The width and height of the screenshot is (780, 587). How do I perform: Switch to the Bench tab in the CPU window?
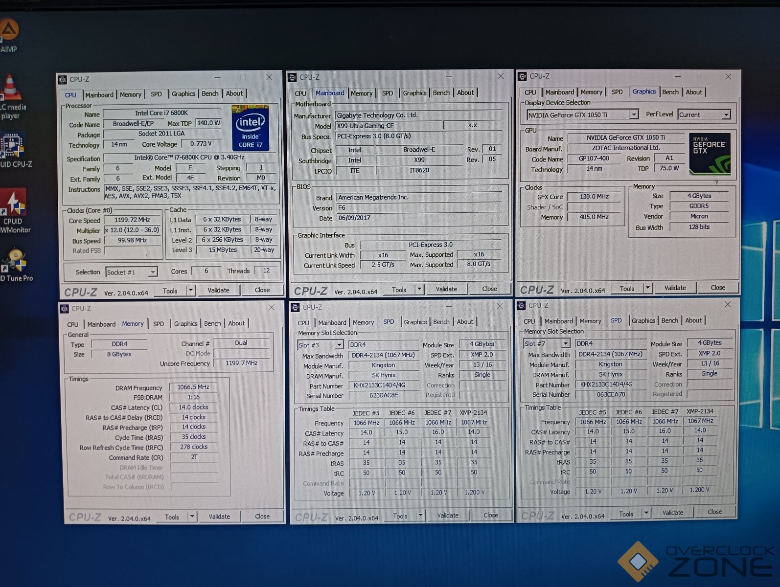coord(210,94)
